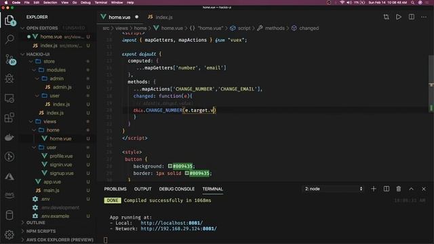Switch to the index.js editor tab

click(x=160, y=17)
